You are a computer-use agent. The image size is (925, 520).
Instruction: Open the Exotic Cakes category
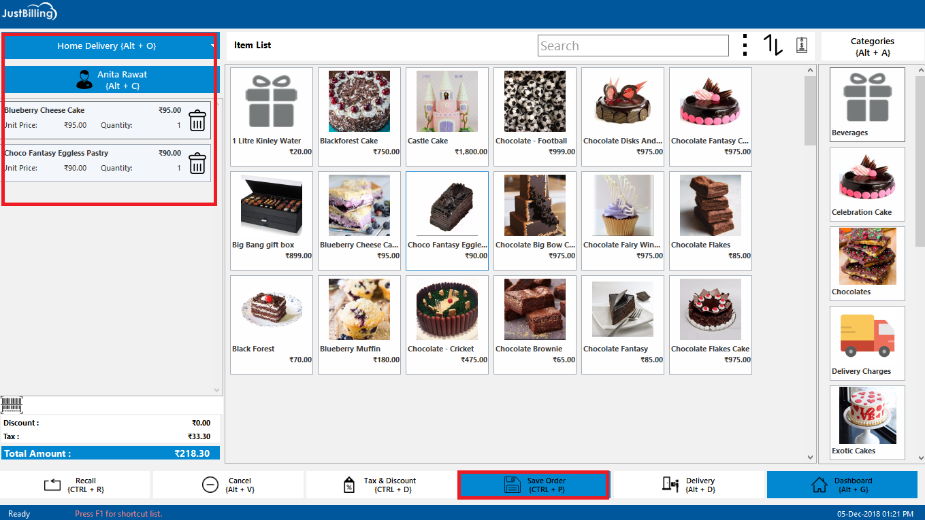point(867,422)
